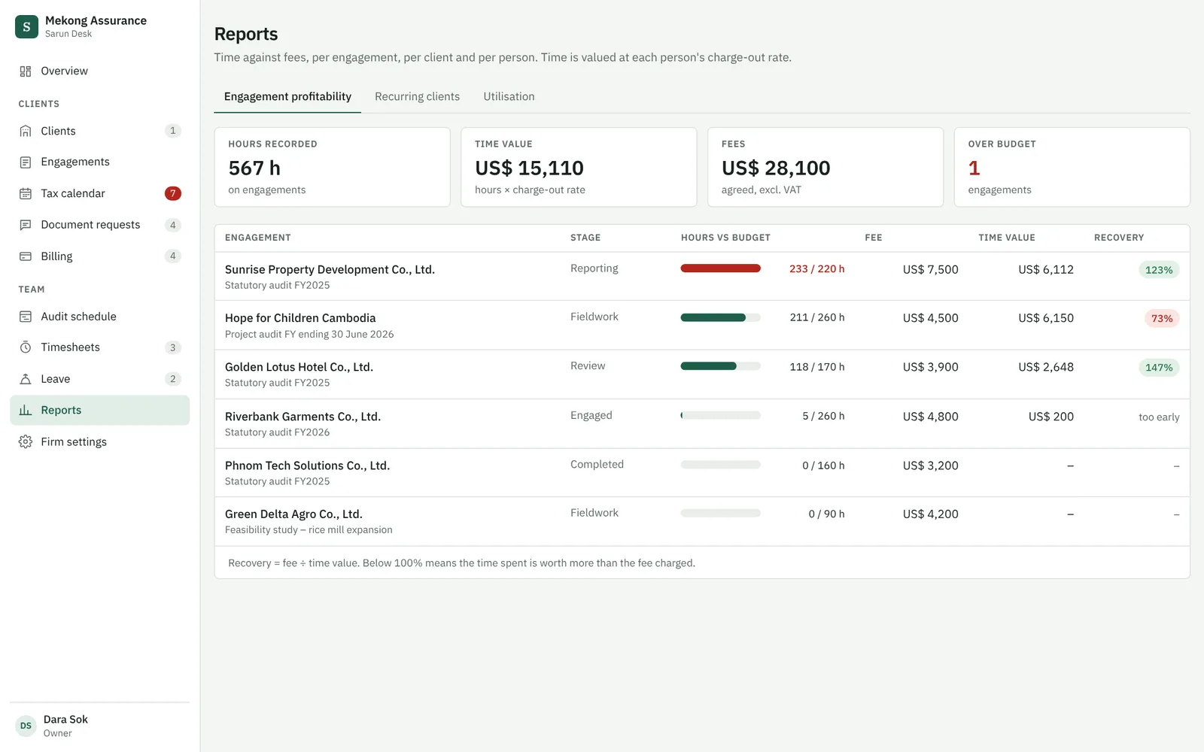This screenshot has width=1204, height=752.
Task: Click Green Delta Agro empty progress bar
Action: (720, 513)
